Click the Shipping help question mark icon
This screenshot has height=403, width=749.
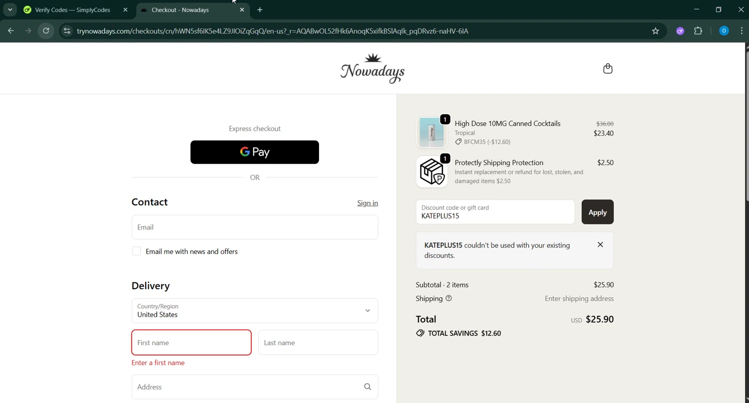448,298
